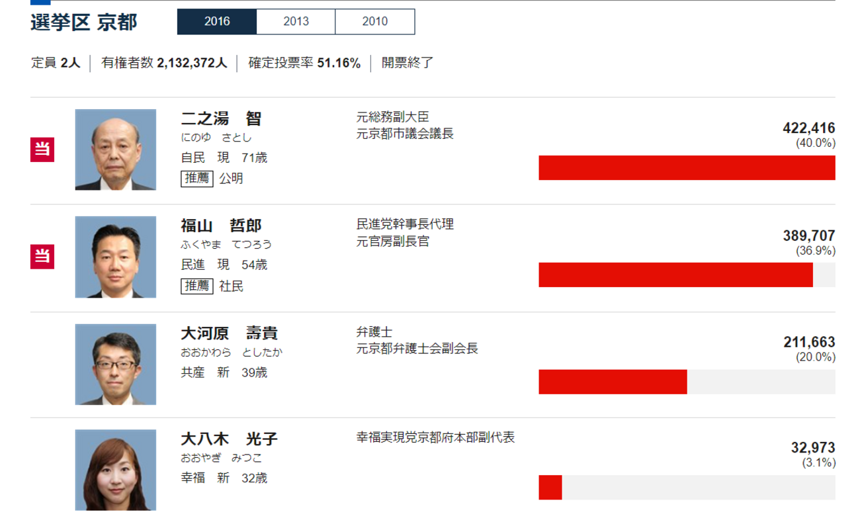Click the 422,416 vote bar

687,168
